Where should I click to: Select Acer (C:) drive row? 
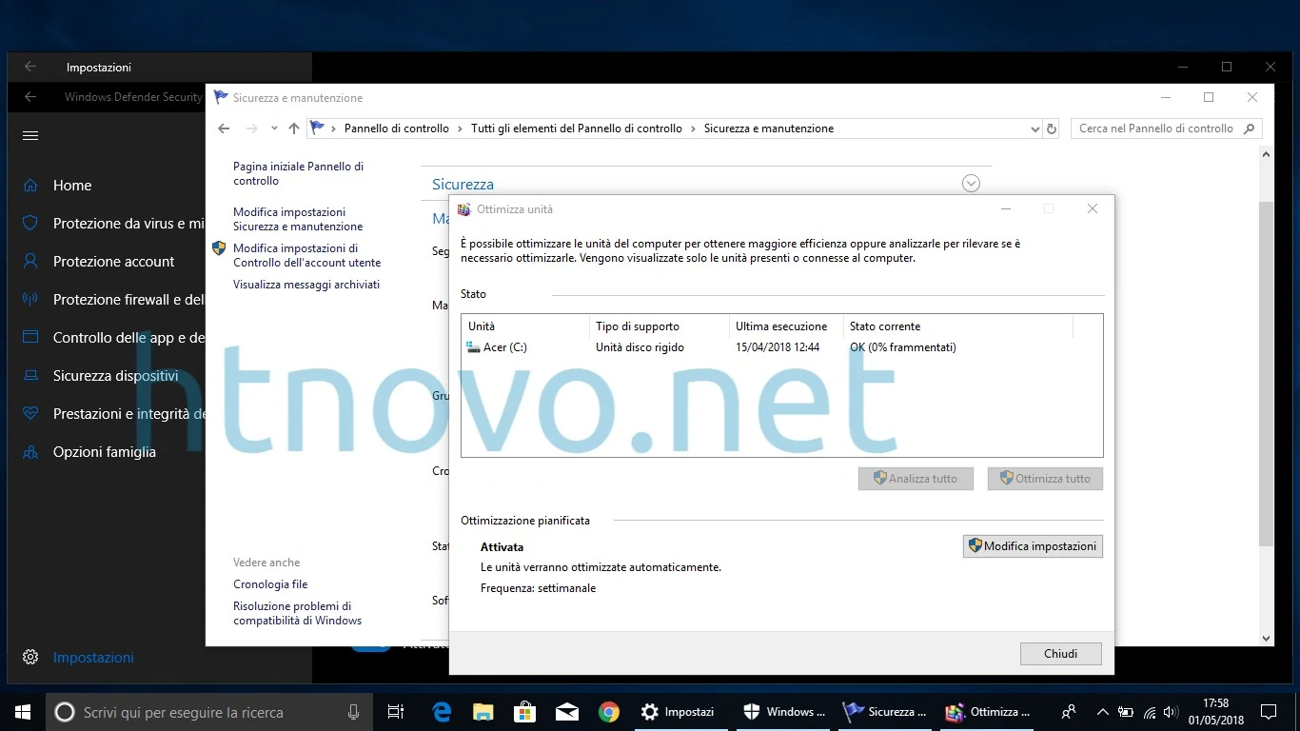781,347
